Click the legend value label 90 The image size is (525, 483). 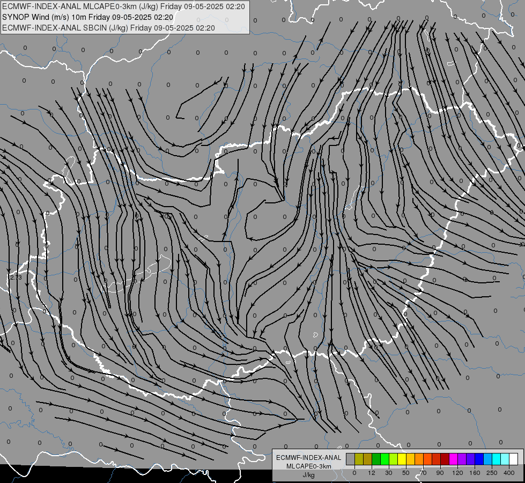tap(440, 473)
